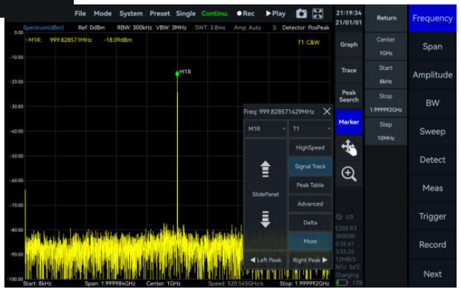This screenshot has height=292, width=461.
Task: Close the marker popup panel
Action: pyautogui.click(x=327, y=111)
